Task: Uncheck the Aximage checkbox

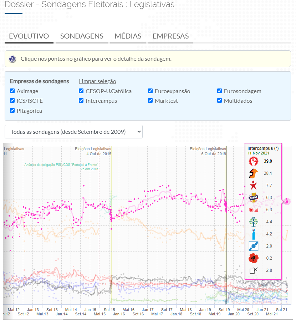Action: pos(12,91)
